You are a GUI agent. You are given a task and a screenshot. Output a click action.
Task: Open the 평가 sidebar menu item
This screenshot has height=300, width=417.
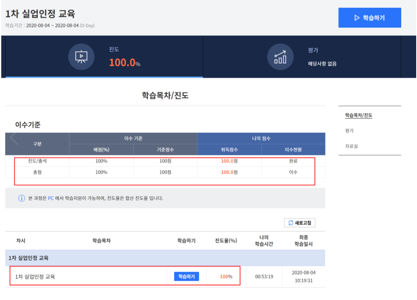click(349, 131)
